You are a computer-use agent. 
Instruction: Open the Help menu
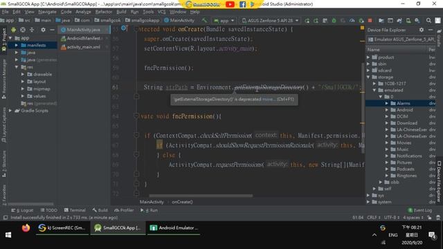(x=195, y=12)
